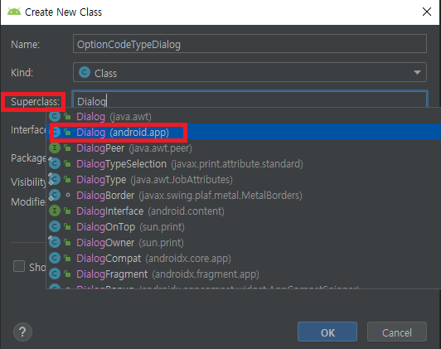Close the Create New Class dialog
The image size is (441, 349).
(x=427, y=12)
